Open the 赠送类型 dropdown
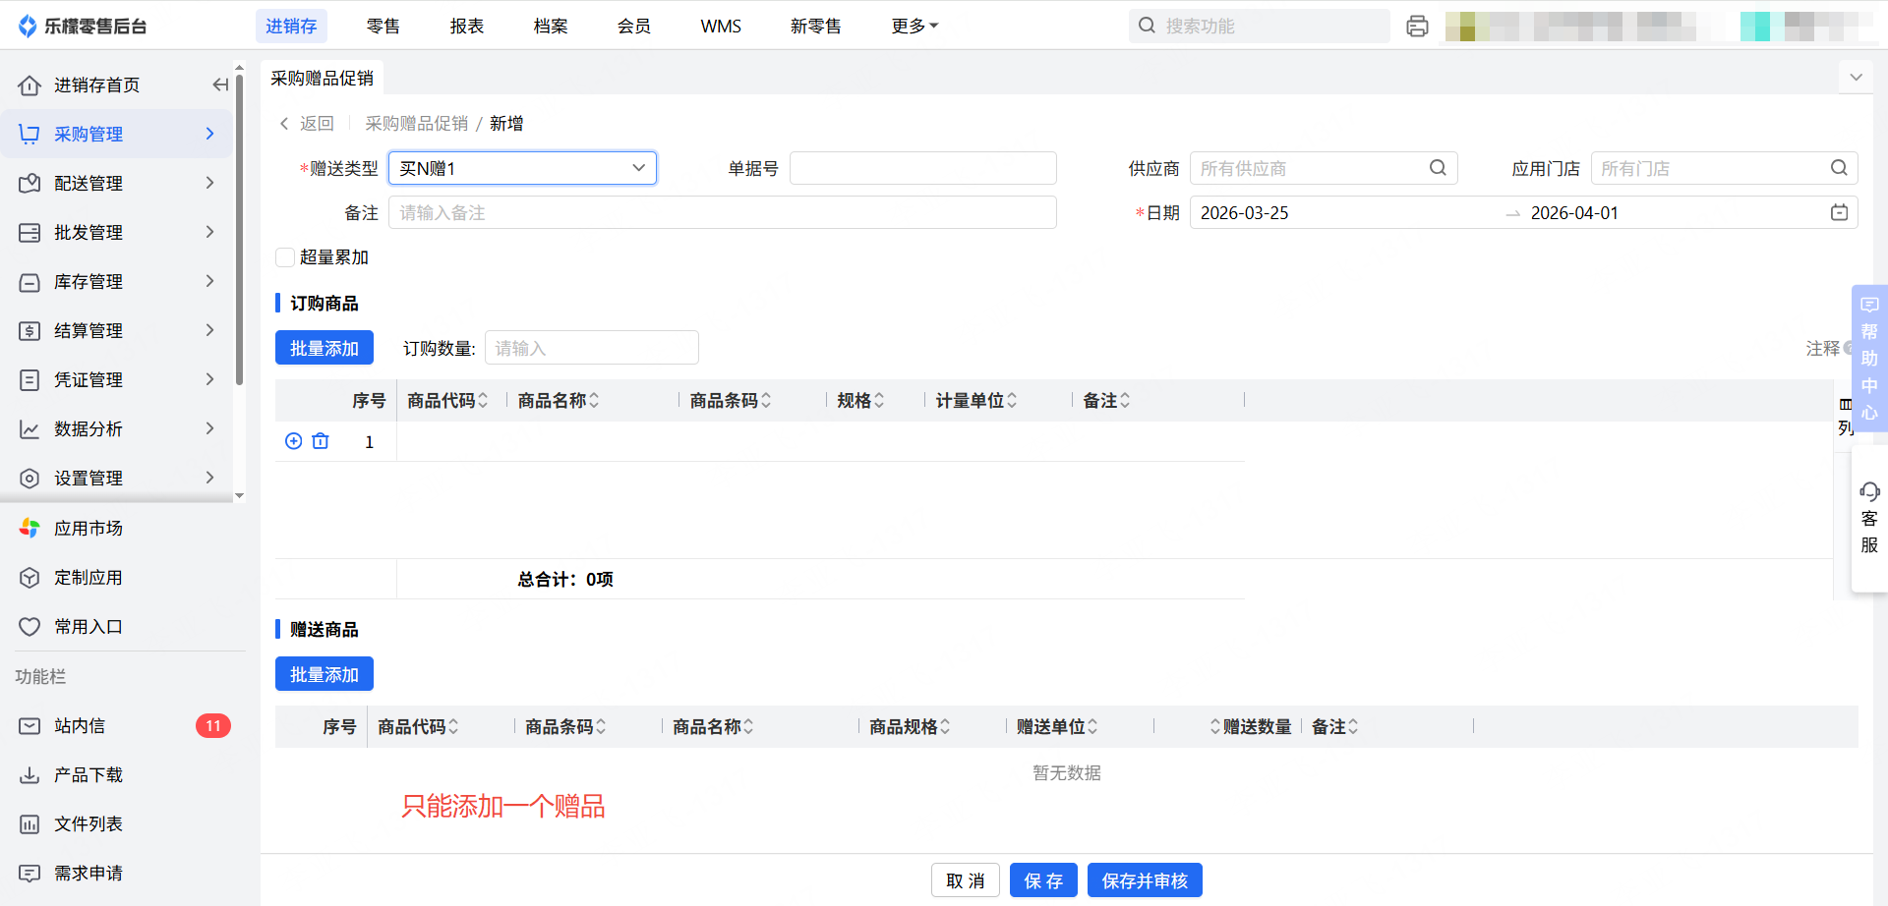1888x906 pixels. [522, 168]
